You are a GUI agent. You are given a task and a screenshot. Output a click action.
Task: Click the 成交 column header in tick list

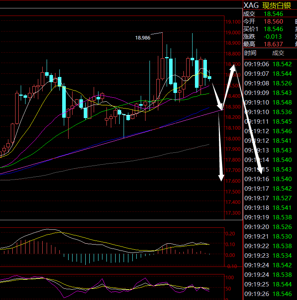pos(278,53)
